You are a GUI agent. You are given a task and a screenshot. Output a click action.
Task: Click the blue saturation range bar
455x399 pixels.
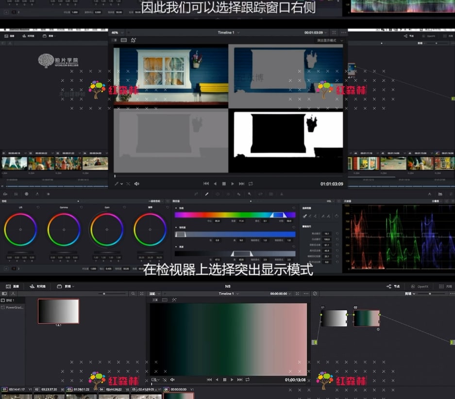235,234
